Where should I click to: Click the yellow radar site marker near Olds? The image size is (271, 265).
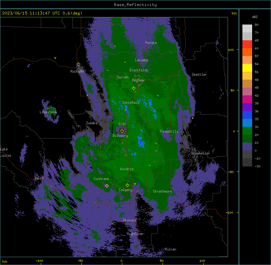pos(122,131)
